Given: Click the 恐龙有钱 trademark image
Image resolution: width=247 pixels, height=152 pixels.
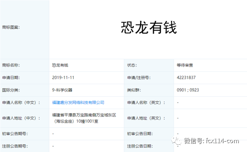Looking at the screenshot, I should (x=149, y=28).
